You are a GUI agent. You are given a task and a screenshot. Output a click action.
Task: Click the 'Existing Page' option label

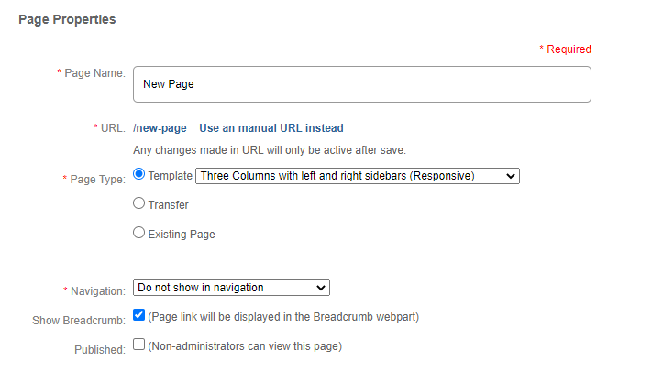click(182, 235)
